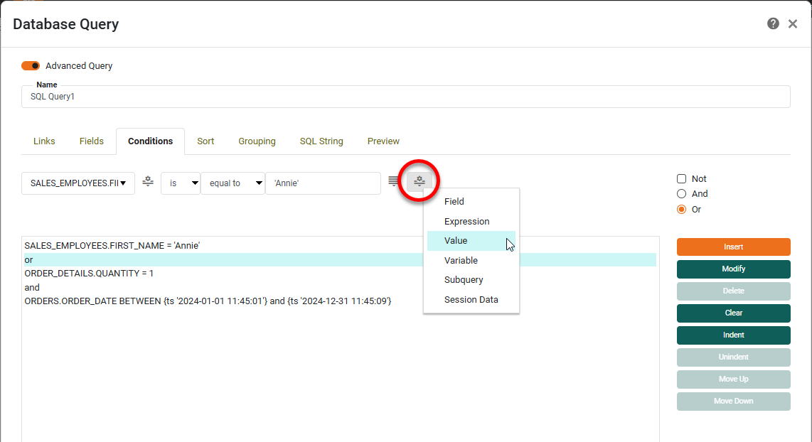Viewport: 812px width, 442px height.
Task: Open the Grouping tab
Action: point(257,141)
